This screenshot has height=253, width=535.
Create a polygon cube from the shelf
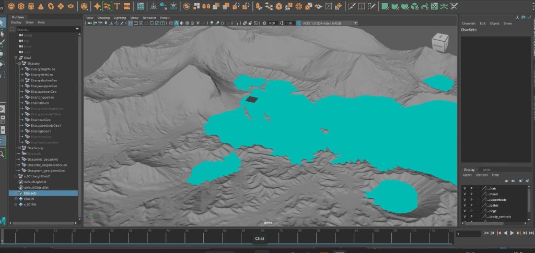(x=21, y=6)
